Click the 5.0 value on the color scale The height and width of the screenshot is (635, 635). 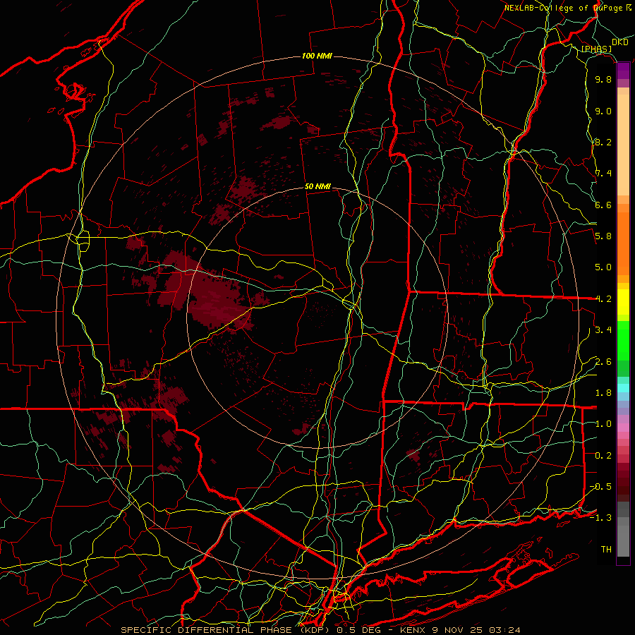[x=603, y=267]
